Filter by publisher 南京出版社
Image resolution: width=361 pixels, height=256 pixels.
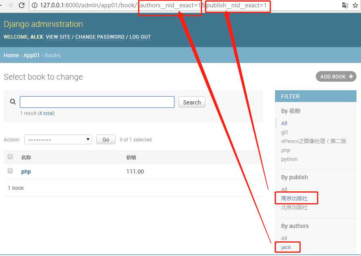click(x=294, y=198)
